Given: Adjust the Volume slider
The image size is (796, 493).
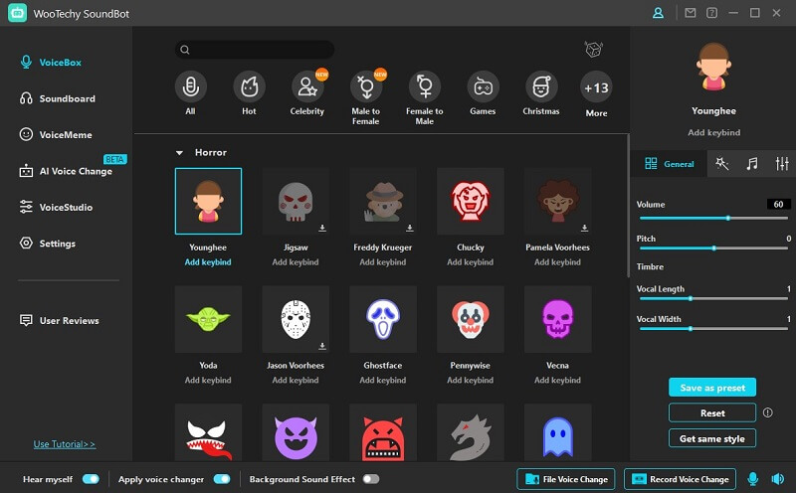Looking at the screenshot, I should [x=713, y=218].
